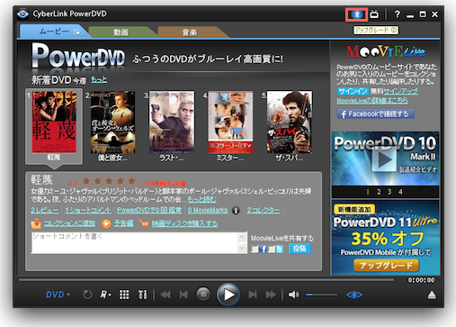Open the サインアップ link
Image resolution: width=456 pixels, height=327 pixels.
point(400,91)
